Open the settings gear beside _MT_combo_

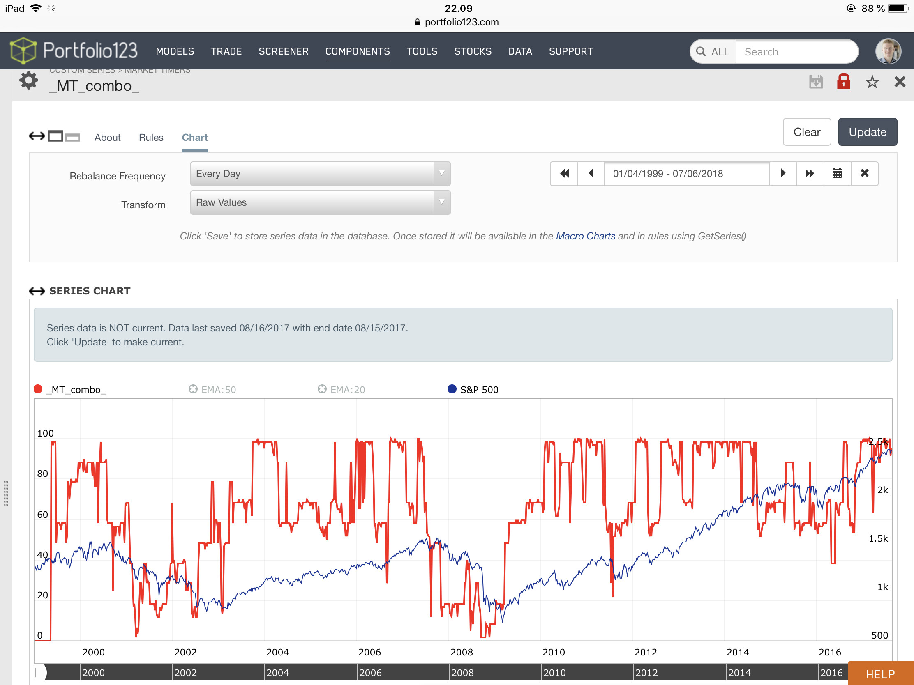(x=28, y=81)
